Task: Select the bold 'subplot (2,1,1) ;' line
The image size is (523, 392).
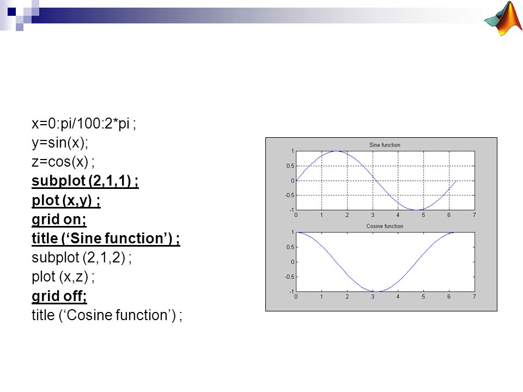Action: point(85,181)
